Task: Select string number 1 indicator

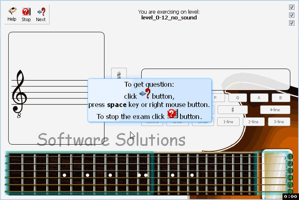Action: (291, 157)
